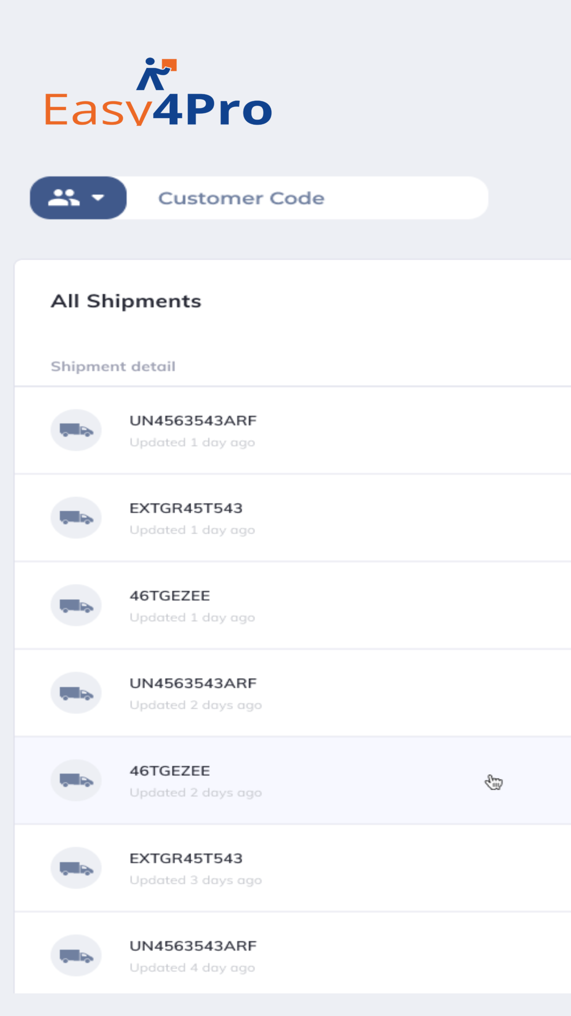Click truck icon for EXTGR45T543 updated 1 day ago
The height and width of the screenshot is (1016, 571).
click(76, 518)
